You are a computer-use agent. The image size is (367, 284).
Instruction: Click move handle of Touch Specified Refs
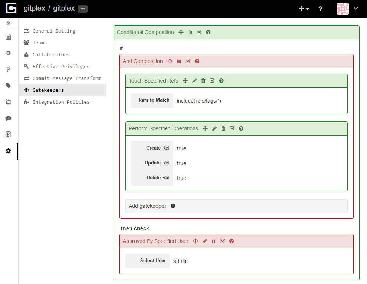coord(186,81)
